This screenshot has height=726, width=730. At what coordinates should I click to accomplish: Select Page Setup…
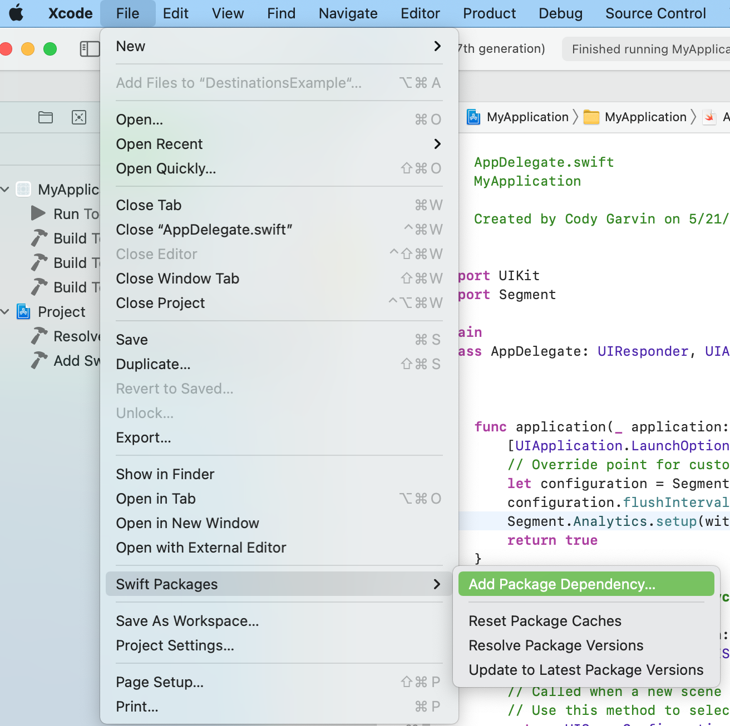coord(279,682)
